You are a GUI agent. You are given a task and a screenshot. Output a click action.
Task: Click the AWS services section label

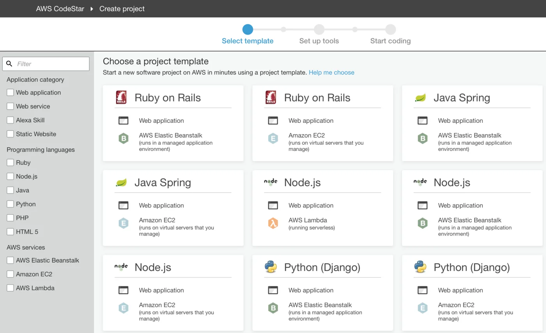tap(26, 248)
